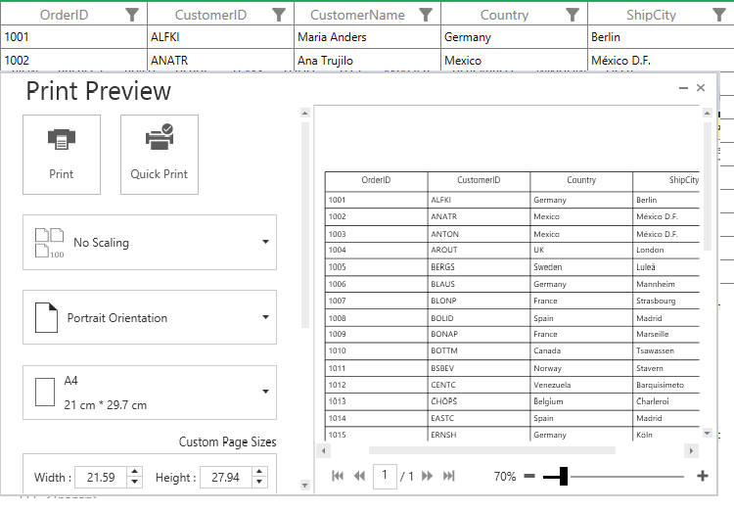
Task: Click the Barquisimeto cell in the preview
Action: pyautogui.click(x=666, y=385)
